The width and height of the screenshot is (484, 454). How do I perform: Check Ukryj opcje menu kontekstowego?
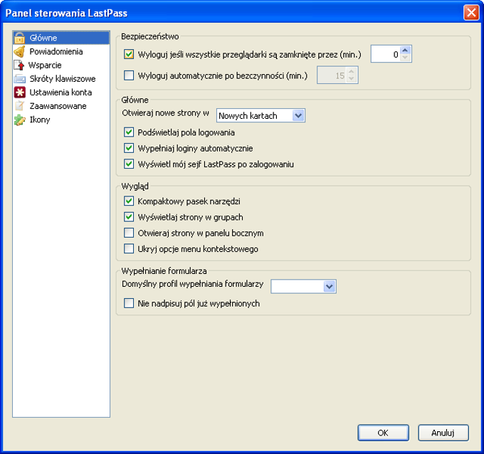pyautogui.click(x=129, y=248)
